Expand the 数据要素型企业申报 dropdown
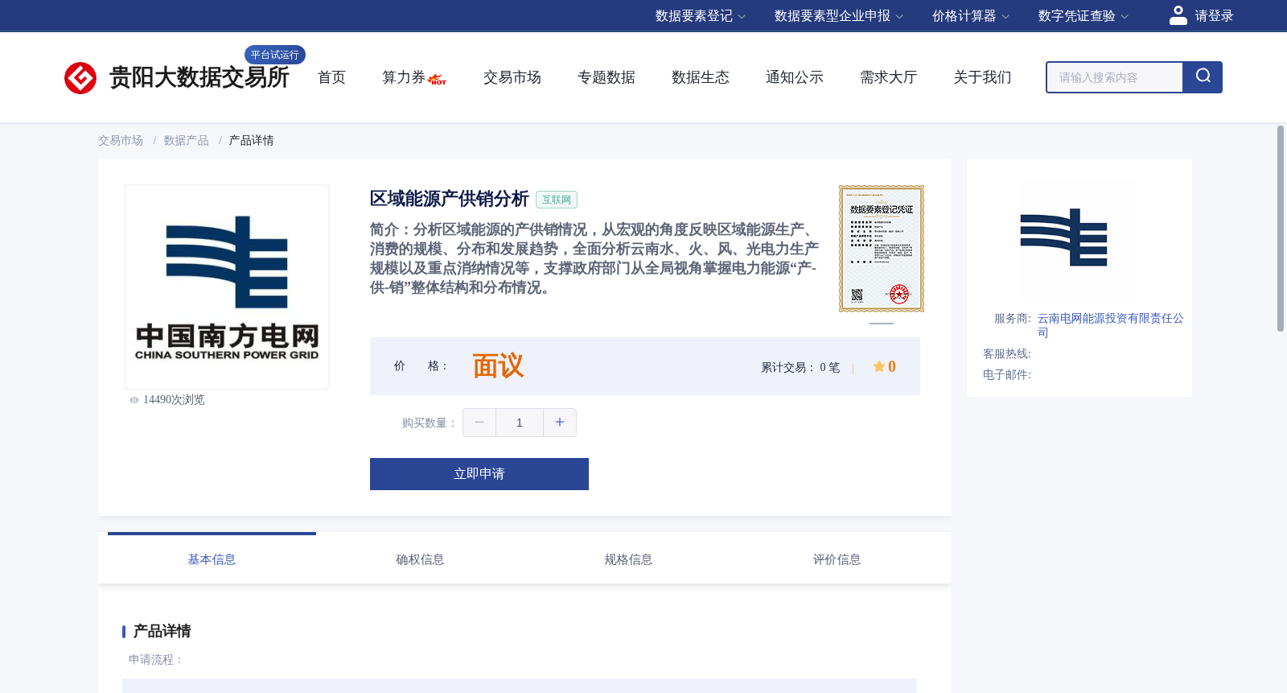 [839, 16]
